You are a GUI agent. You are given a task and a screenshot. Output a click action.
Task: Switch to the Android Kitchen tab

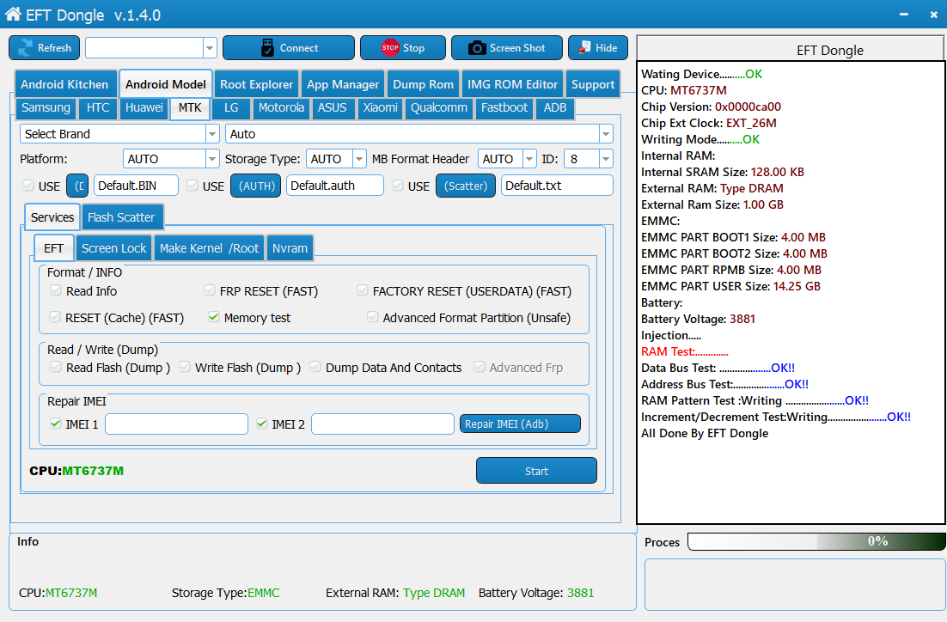(x=64, y=84)
